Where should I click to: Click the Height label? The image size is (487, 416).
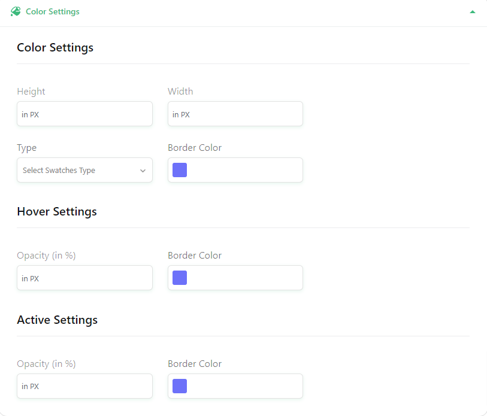[31, 92]
